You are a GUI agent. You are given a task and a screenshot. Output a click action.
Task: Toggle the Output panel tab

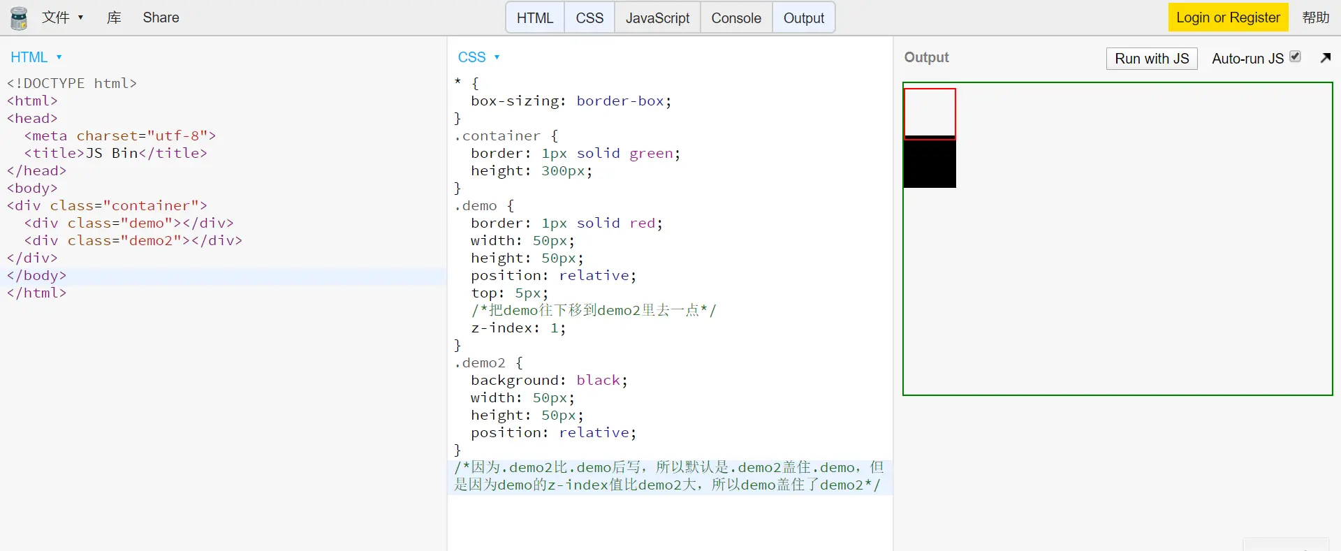tap(804, 18)
